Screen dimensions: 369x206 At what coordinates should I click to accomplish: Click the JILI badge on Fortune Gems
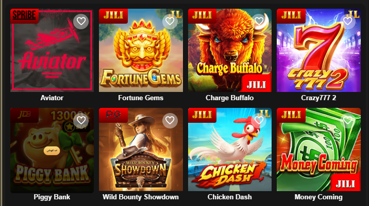(x=113, y=16)
